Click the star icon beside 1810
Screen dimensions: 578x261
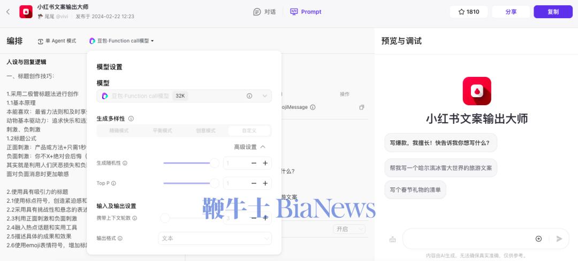tap(461, 12)
